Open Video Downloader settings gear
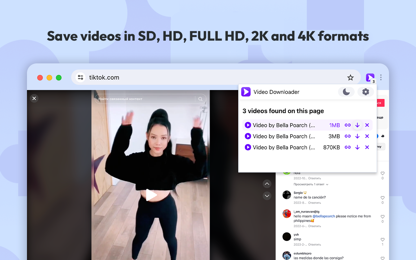Viewport: 416px width, 260px height. [366, 92]
